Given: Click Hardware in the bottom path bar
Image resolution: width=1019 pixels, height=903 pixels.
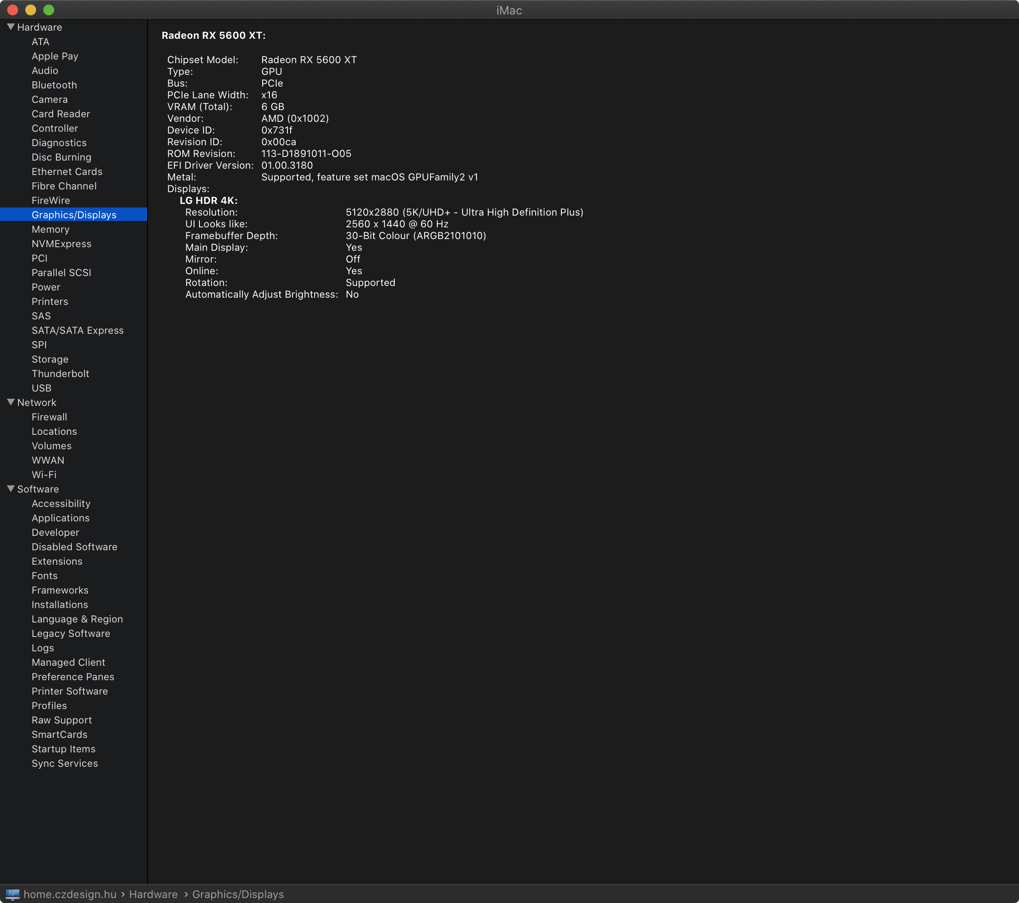Looking at the screenshot, I should pos(153,894).
